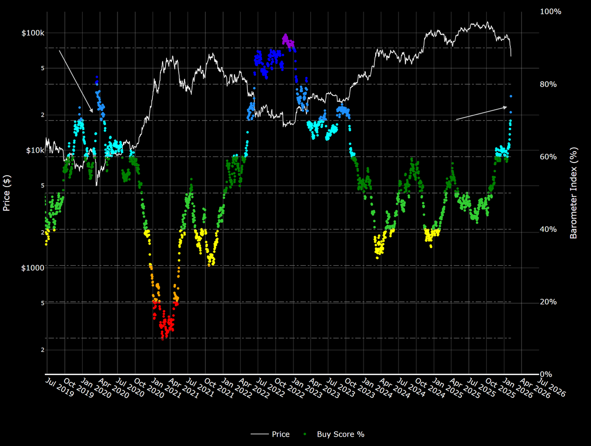Click the 0% barometer tick label
Viewport: 591px width, 446px height.
tap(546, 375)
